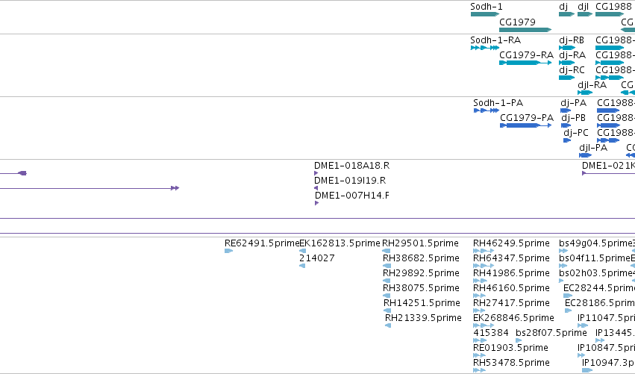Select EST label bs04f11.5prime
Screen dimensions: 635x374
(x=595, y=258)
